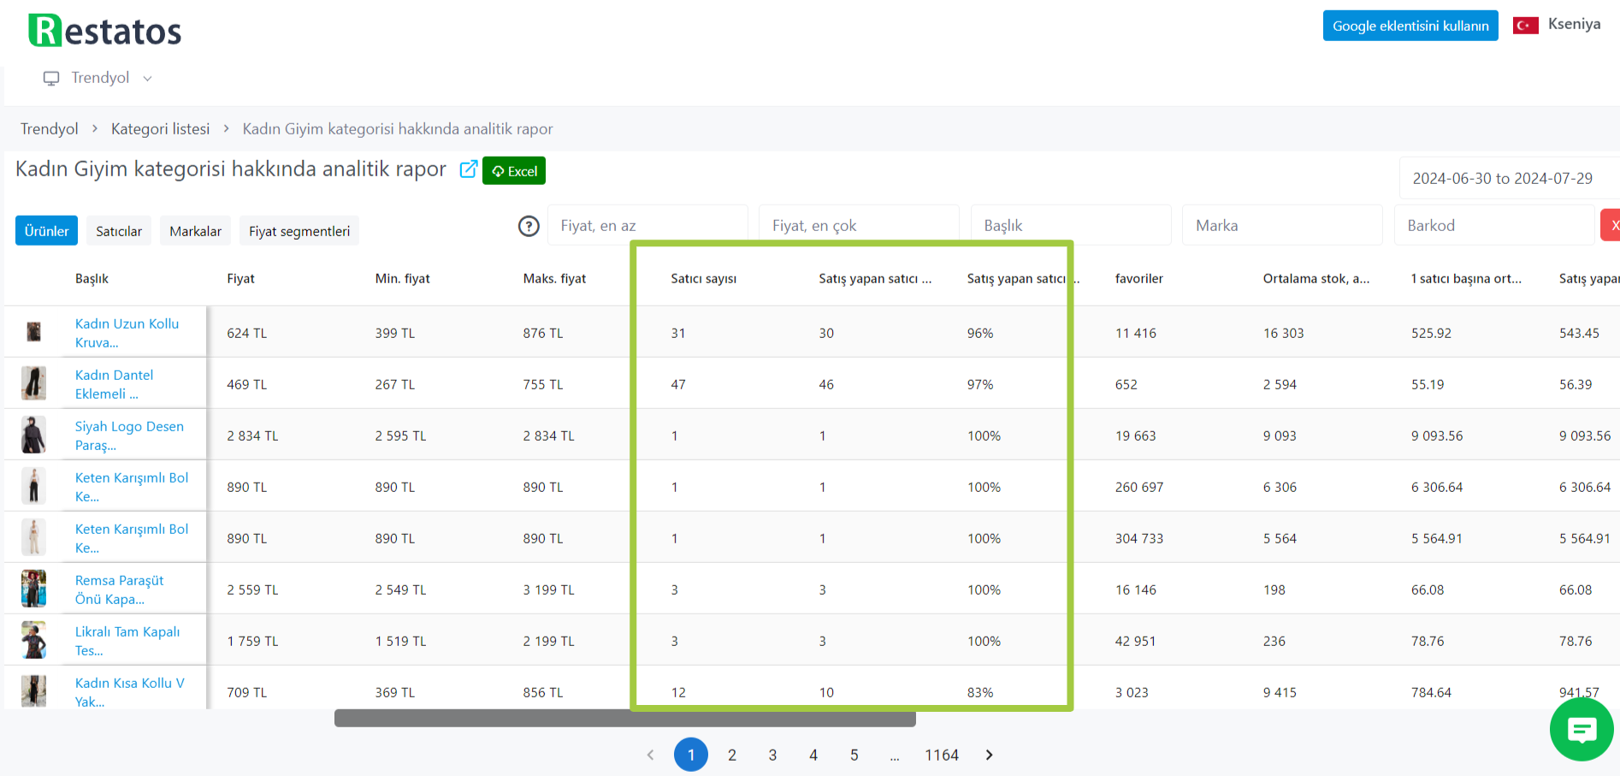This screenshot has width=1620, height=776.
Task: Focus the Fiyat, en az field
Action: click(x=647, y=226)
